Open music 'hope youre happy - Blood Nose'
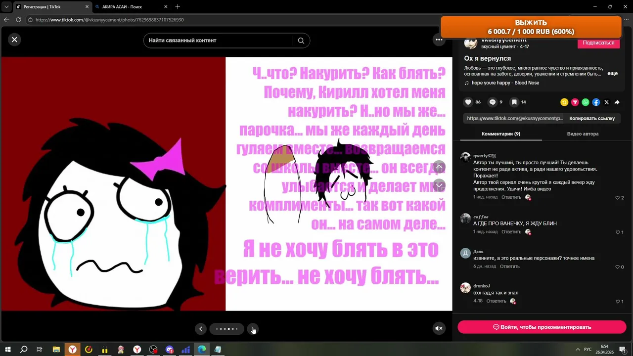Viewport: 633px width, 356px height. (505, 83)
